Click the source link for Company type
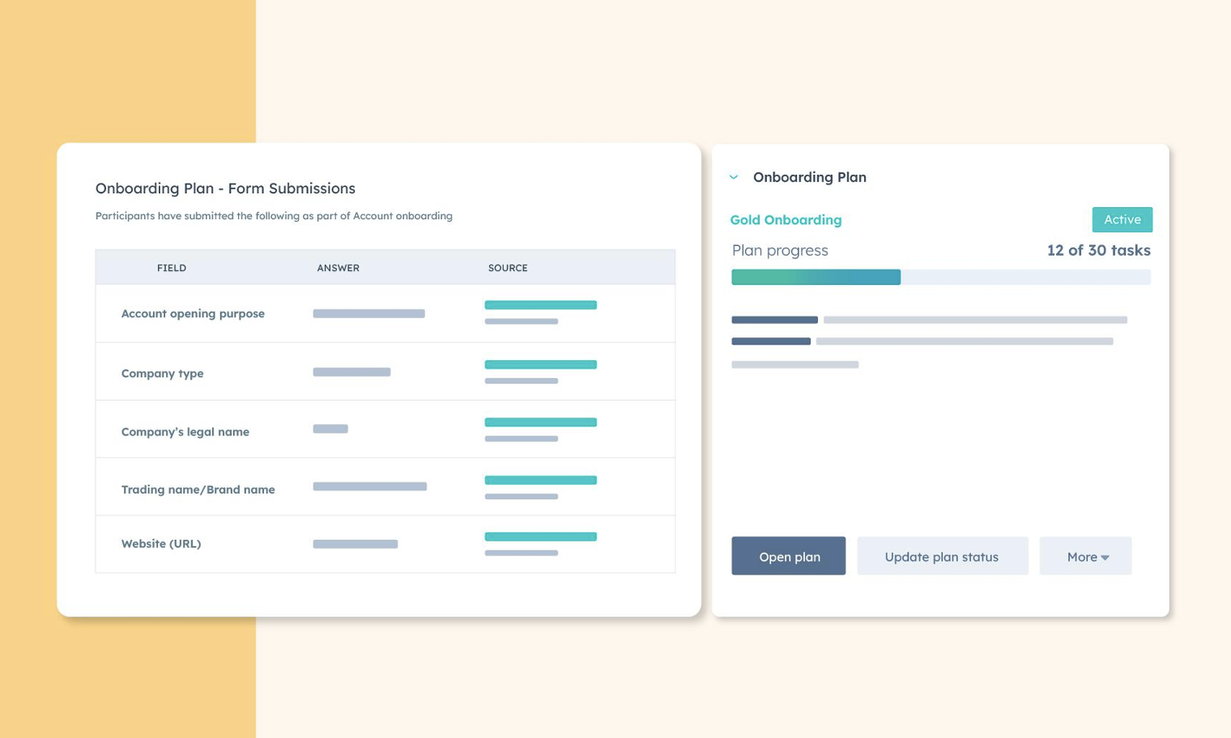Viewport: 1231px width, 738px height. point(540,364)
